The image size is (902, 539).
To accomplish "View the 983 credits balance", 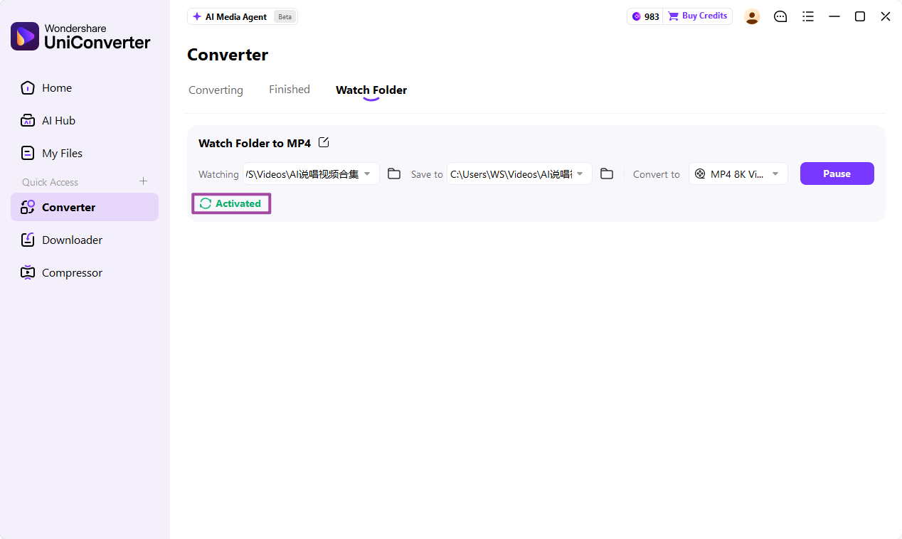I will (x=645, y=16).
